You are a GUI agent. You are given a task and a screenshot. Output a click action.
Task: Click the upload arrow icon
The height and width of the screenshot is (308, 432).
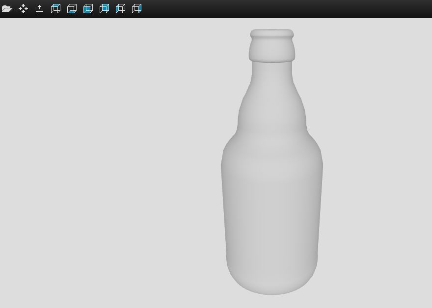point(39,9)
